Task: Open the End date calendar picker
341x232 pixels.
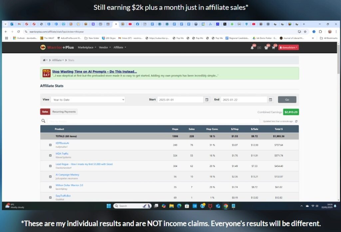Action: point(270,100)
